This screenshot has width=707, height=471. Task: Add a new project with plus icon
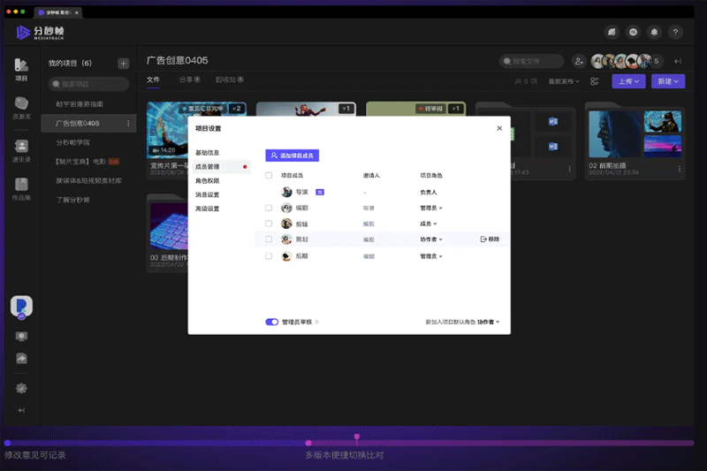point(123,63)
